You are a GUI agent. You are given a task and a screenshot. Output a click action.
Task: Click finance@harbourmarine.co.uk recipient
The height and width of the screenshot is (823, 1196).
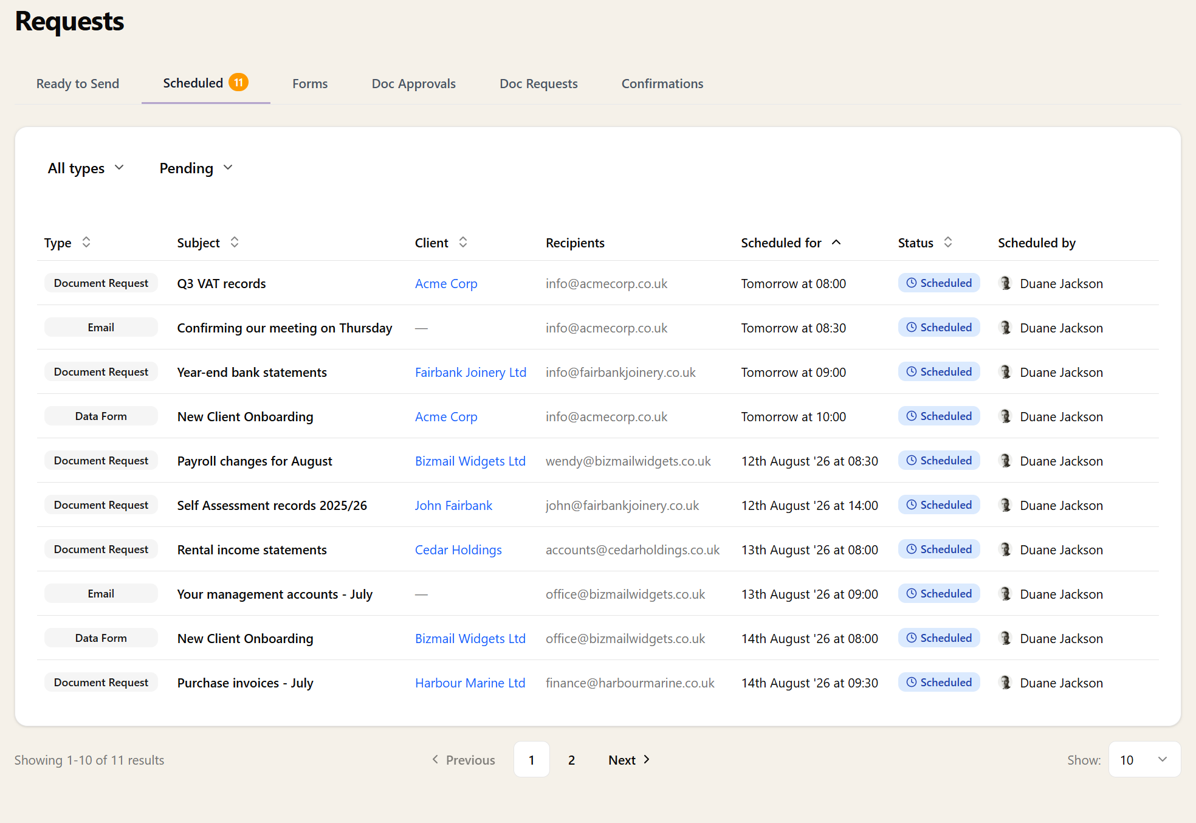click(630, 683)
